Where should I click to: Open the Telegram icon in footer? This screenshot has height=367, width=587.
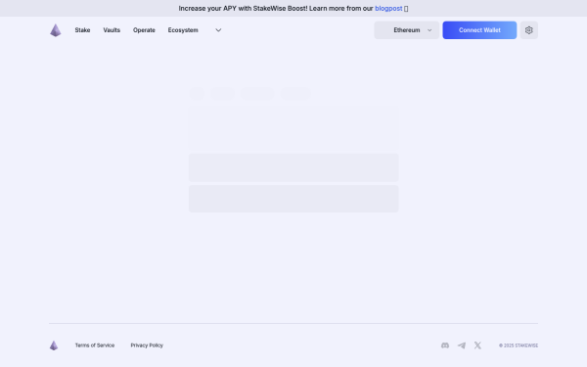tap(461, 345)
